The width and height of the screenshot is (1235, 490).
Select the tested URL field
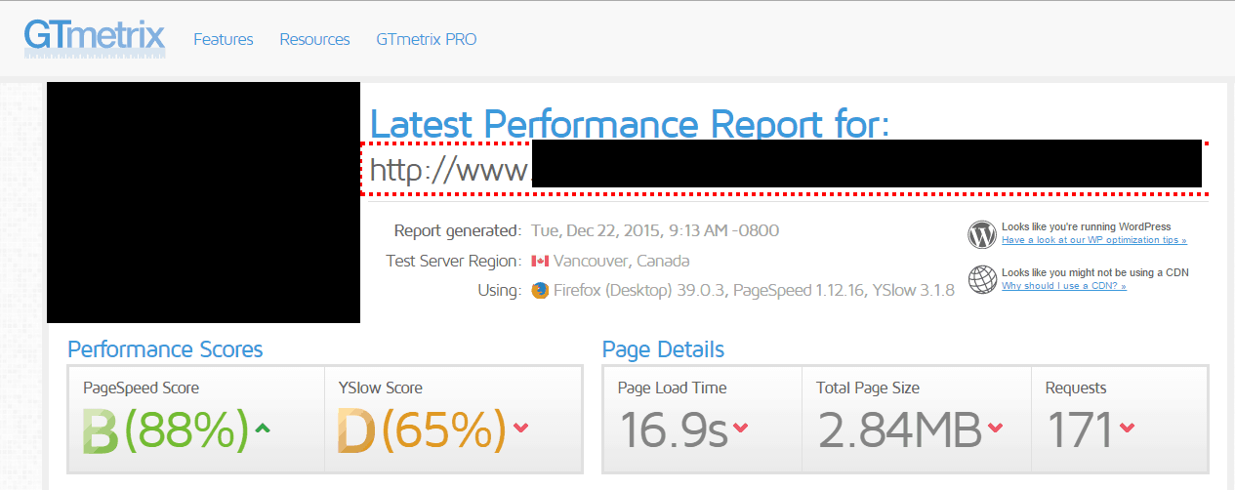(785, 169)
